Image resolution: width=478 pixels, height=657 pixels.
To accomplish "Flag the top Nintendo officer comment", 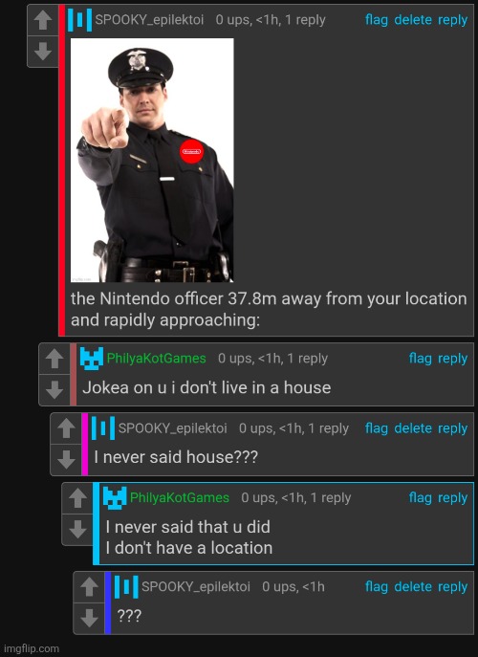I will pos(377,20).
